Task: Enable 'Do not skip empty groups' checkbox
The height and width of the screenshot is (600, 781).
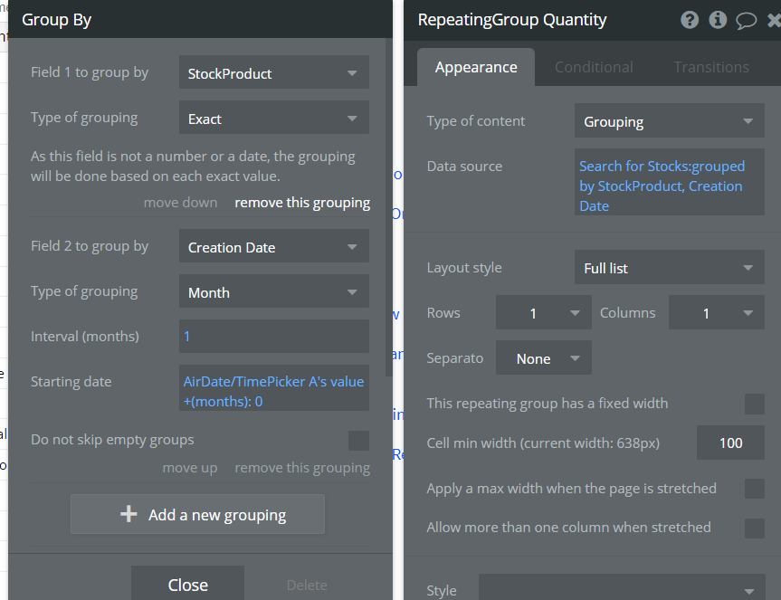Action: [x=358, y=441]
